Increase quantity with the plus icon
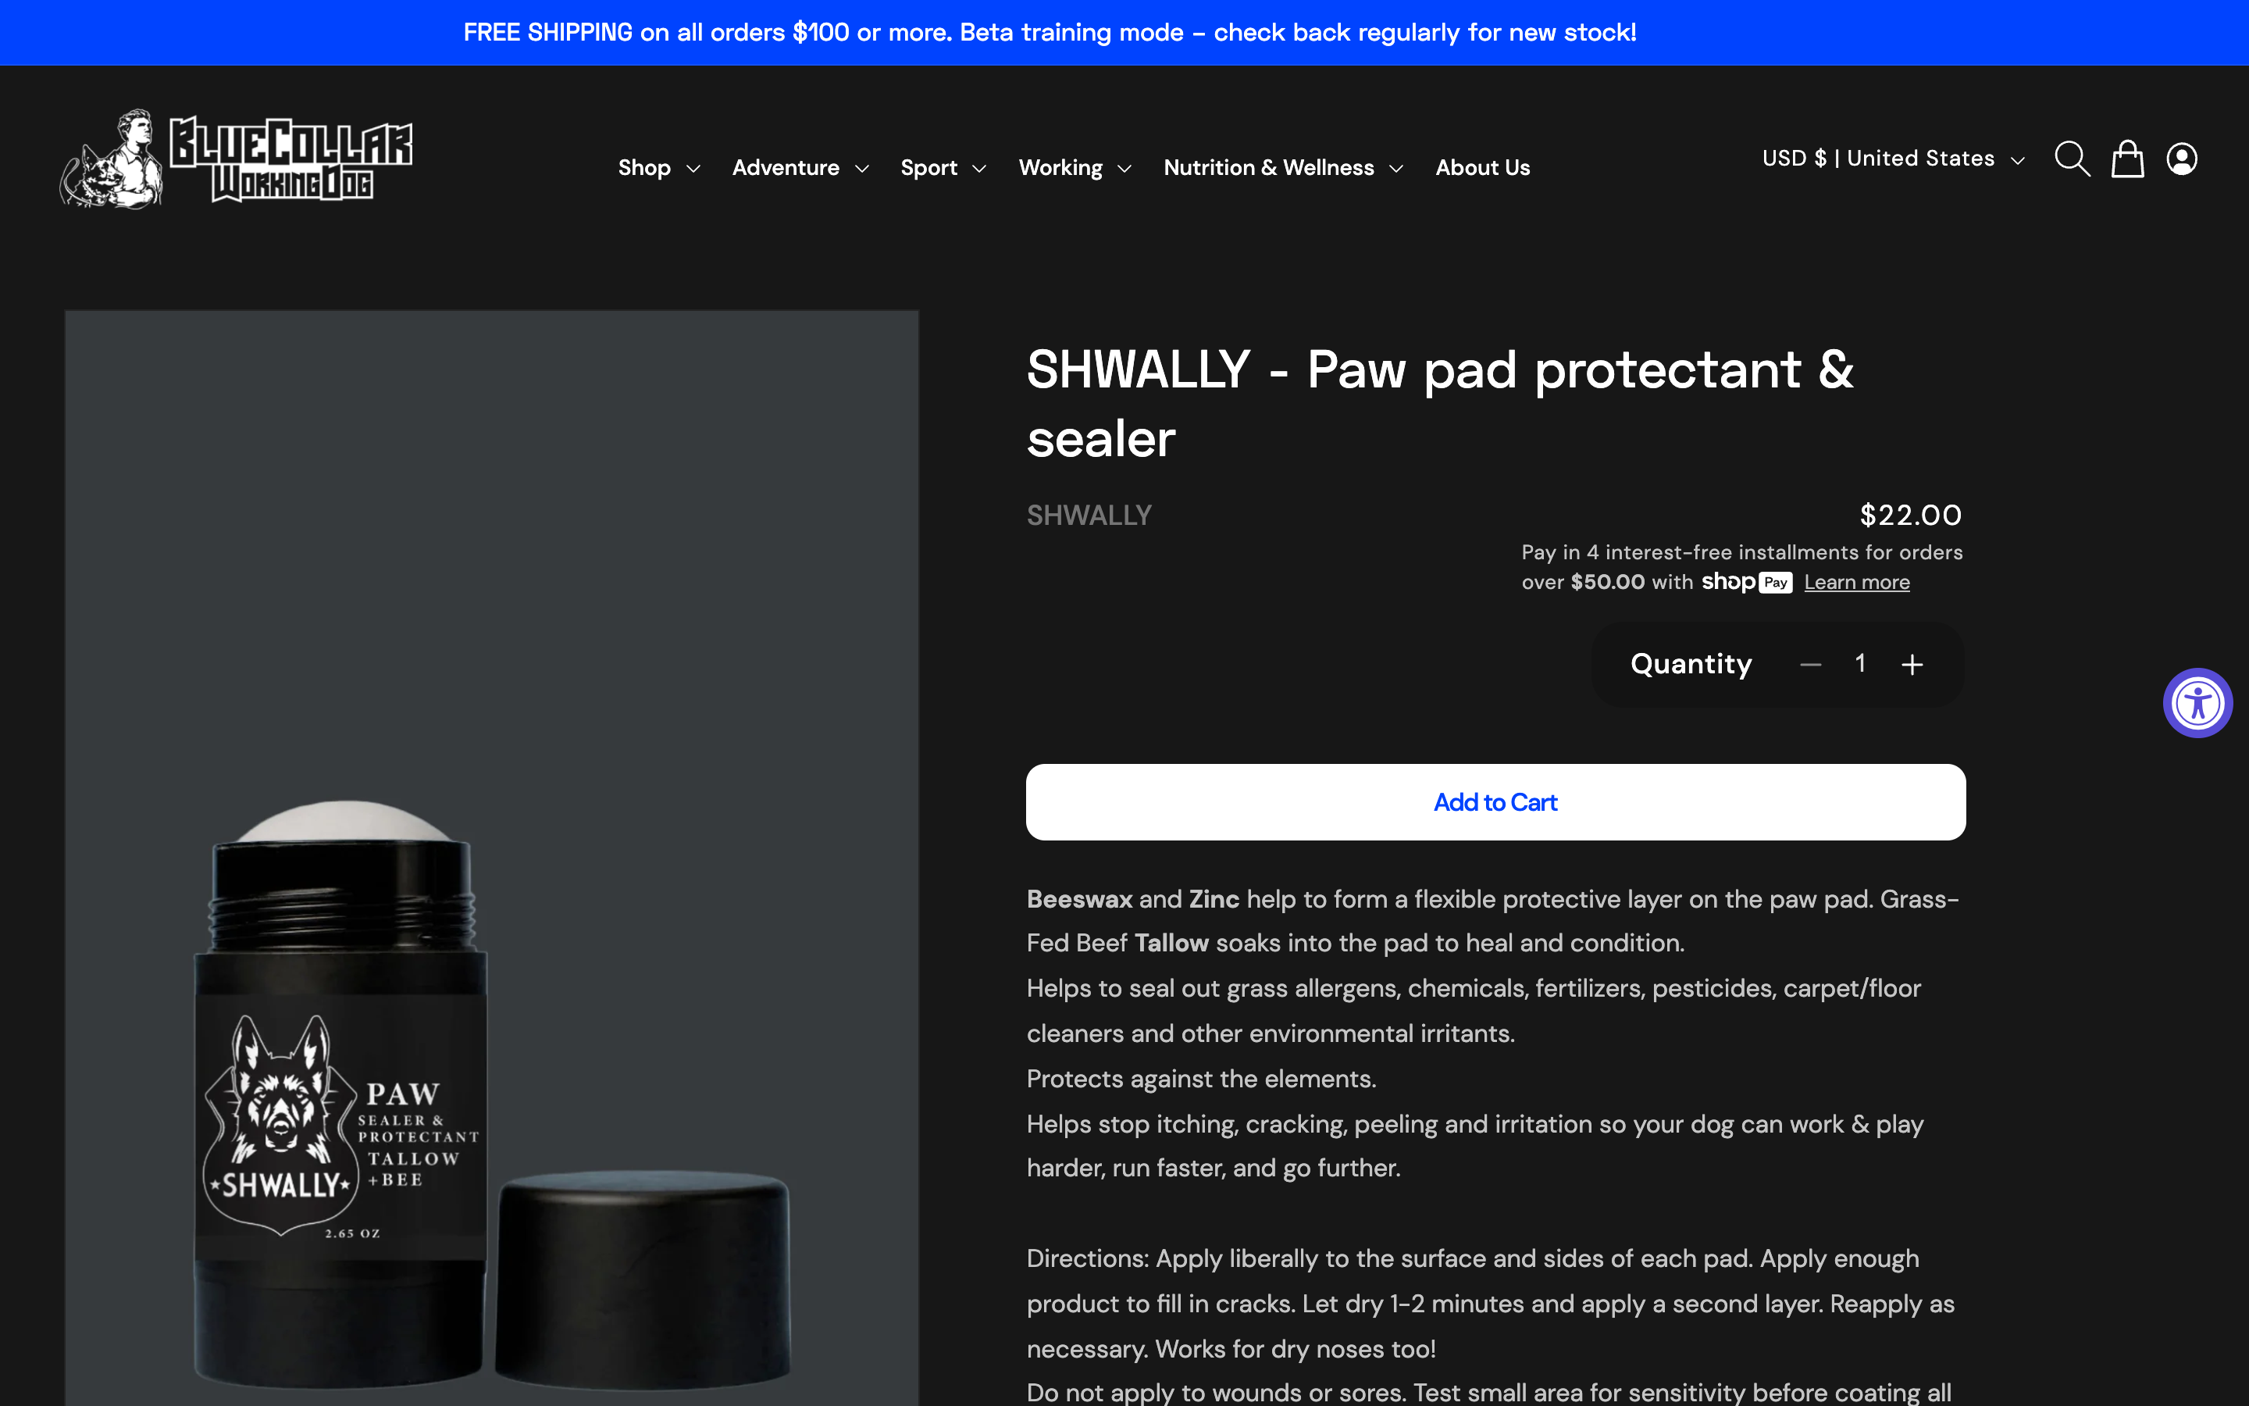Screen dimensions: 2249x1406 (1912, 664)
